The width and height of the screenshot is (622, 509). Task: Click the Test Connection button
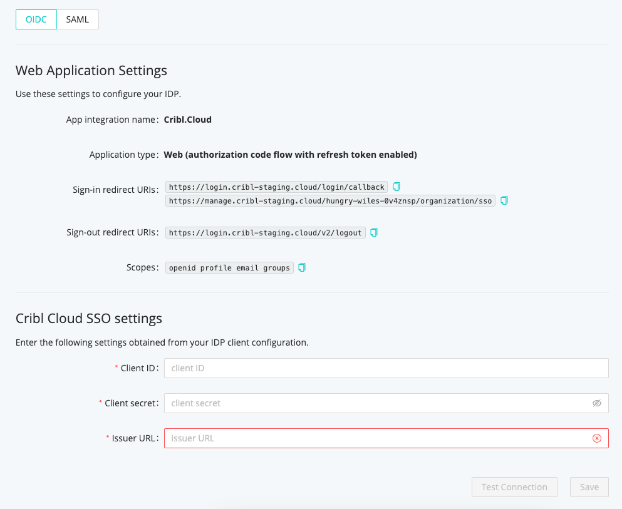point(514,487)
